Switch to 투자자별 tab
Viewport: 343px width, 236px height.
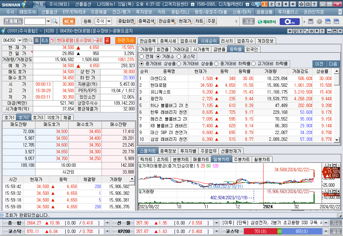click(x=188, y=151)
